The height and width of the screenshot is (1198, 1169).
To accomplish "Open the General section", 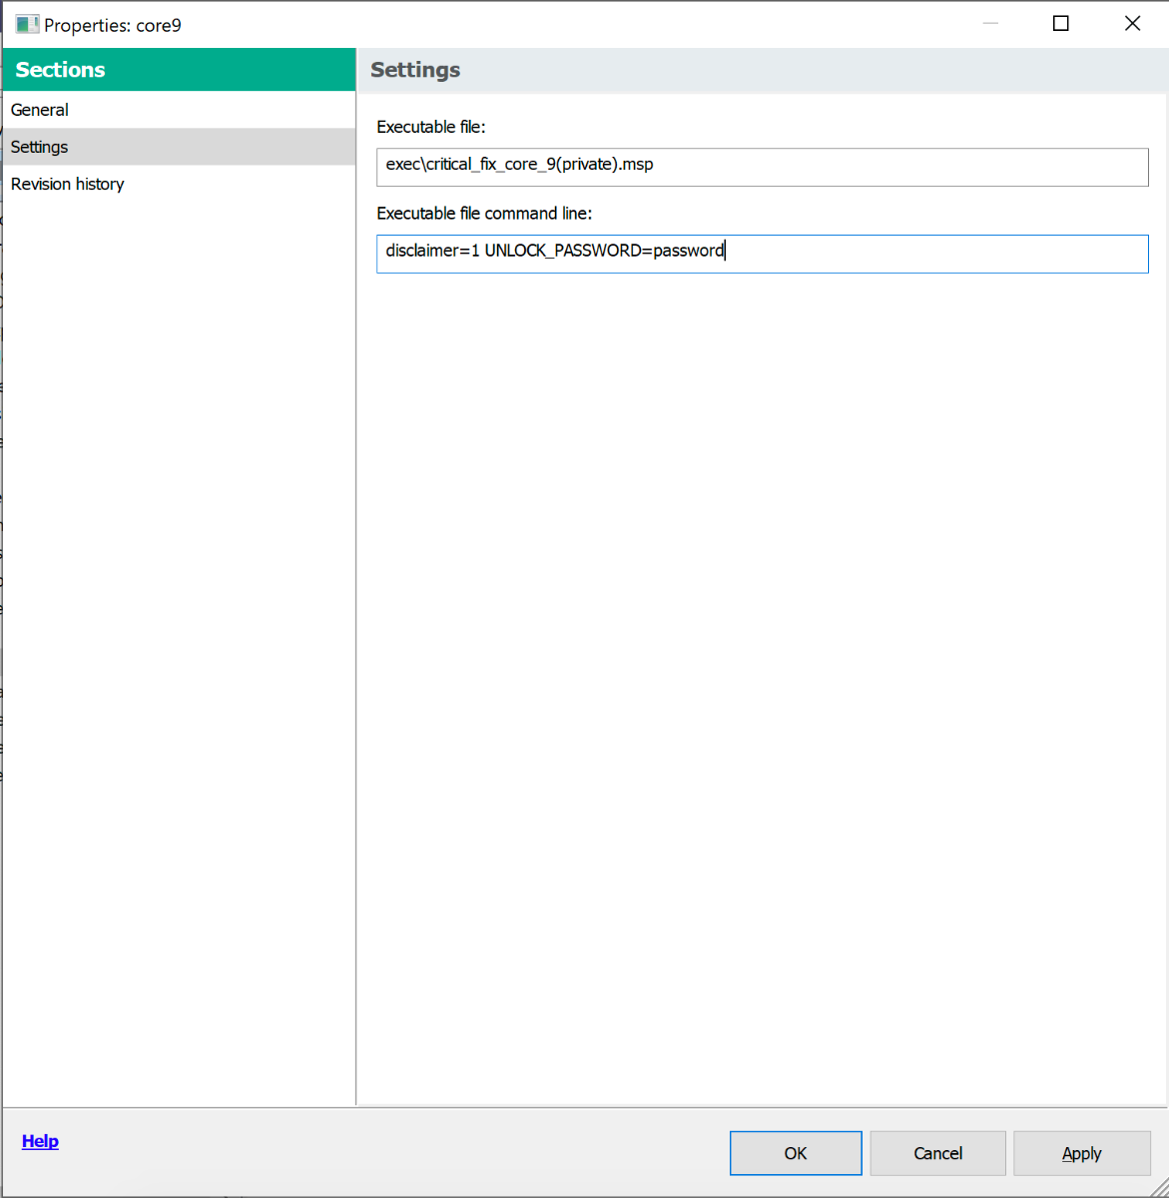I will pos(179,110).
